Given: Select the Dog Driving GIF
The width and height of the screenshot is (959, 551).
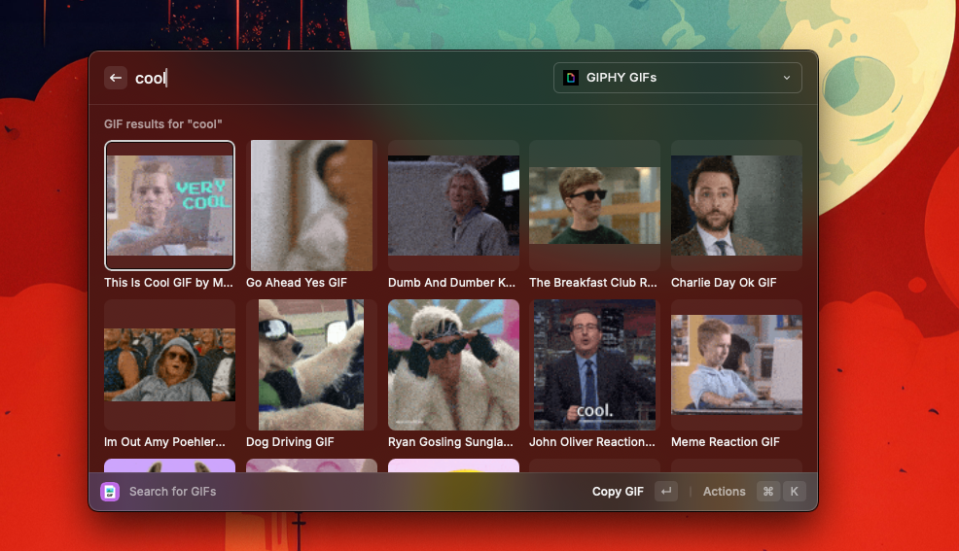Looking at the screenshot, I should [x=311, y=364].
